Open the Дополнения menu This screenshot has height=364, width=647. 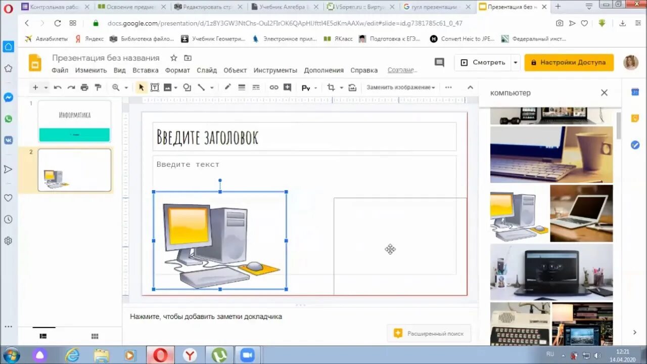324,70
